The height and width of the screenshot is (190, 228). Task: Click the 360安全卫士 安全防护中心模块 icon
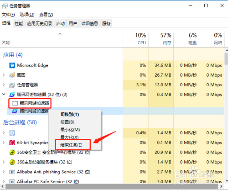click(12, 153)
